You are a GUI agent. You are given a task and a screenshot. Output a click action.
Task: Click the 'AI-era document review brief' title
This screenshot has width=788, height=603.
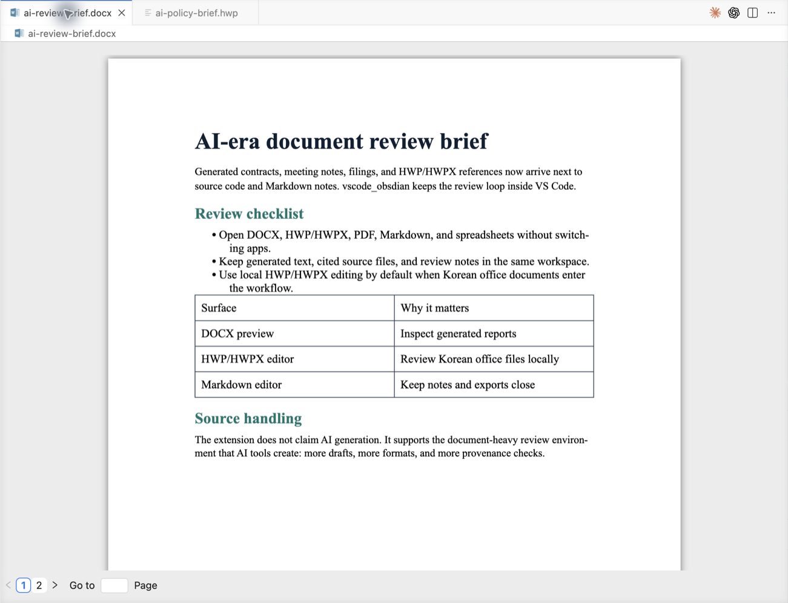(341, 141)
